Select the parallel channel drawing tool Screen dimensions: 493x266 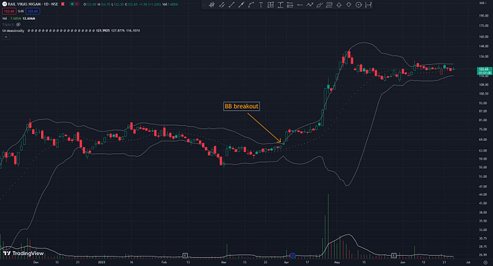click(x=222, y=5)
